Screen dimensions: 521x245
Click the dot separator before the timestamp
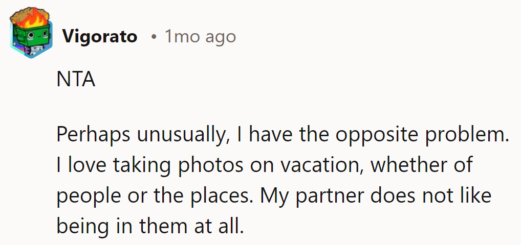(154, 37)
